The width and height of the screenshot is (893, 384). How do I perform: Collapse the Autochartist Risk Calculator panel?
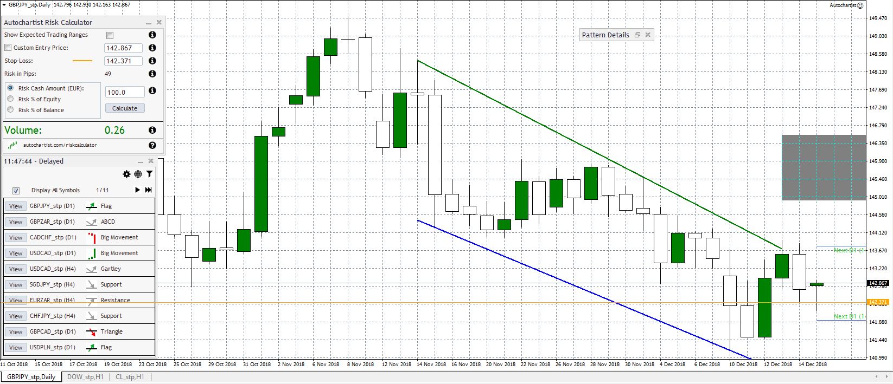pyautogui.click(x=148, y=23)
